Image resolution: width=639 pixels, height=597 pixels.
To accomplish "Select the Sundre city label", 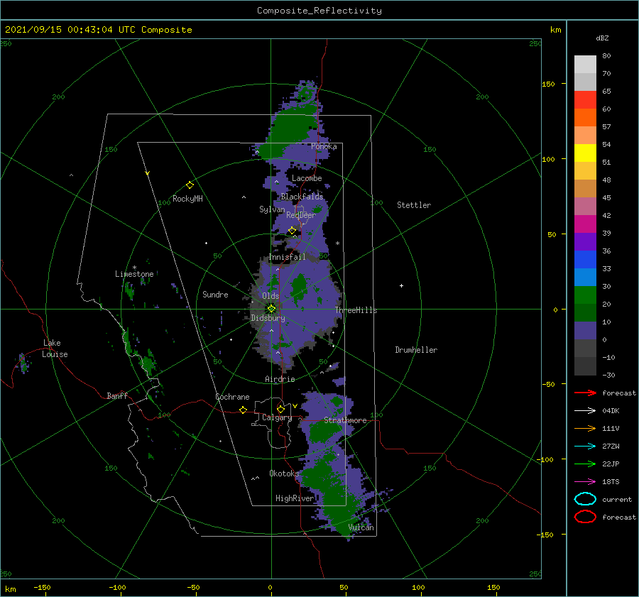I will click(x=215, y=294).
